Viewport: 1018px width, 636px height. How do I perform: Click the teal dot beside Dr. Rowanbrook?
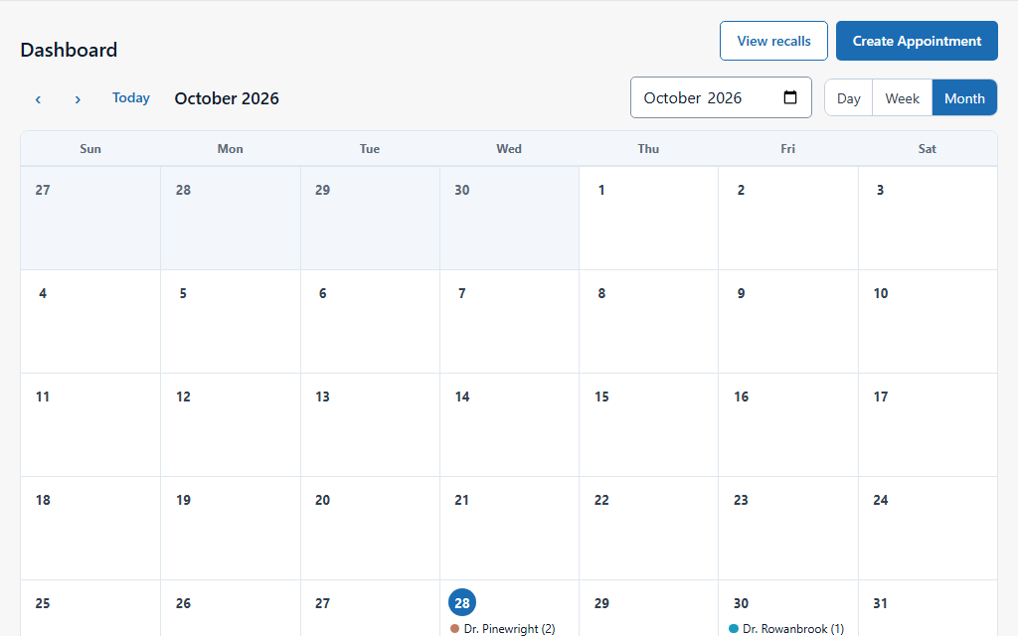click(x=734, y=628)
